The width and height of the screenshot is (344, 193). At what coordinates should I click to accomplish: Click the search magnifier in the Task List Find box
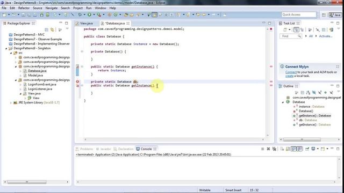tap(299, 36)
